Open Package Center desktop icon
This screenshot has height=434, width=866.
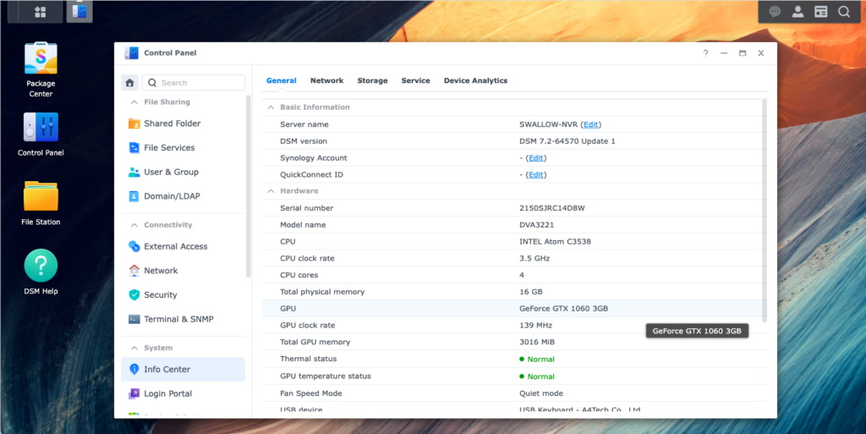[x=41, y=59]
